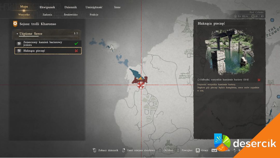Select Zniszczony kamień barierowy jeziora entry
Screen dimensions: 280x158
click(x=48, y=44)
